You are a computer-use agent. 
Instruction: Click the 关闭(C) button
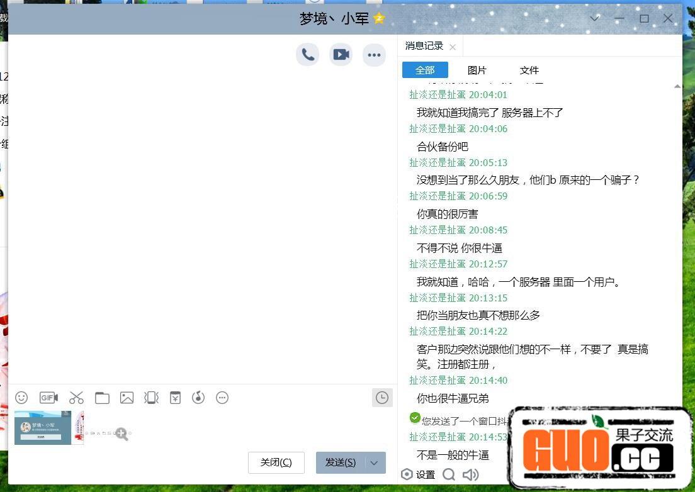point(276,462)
